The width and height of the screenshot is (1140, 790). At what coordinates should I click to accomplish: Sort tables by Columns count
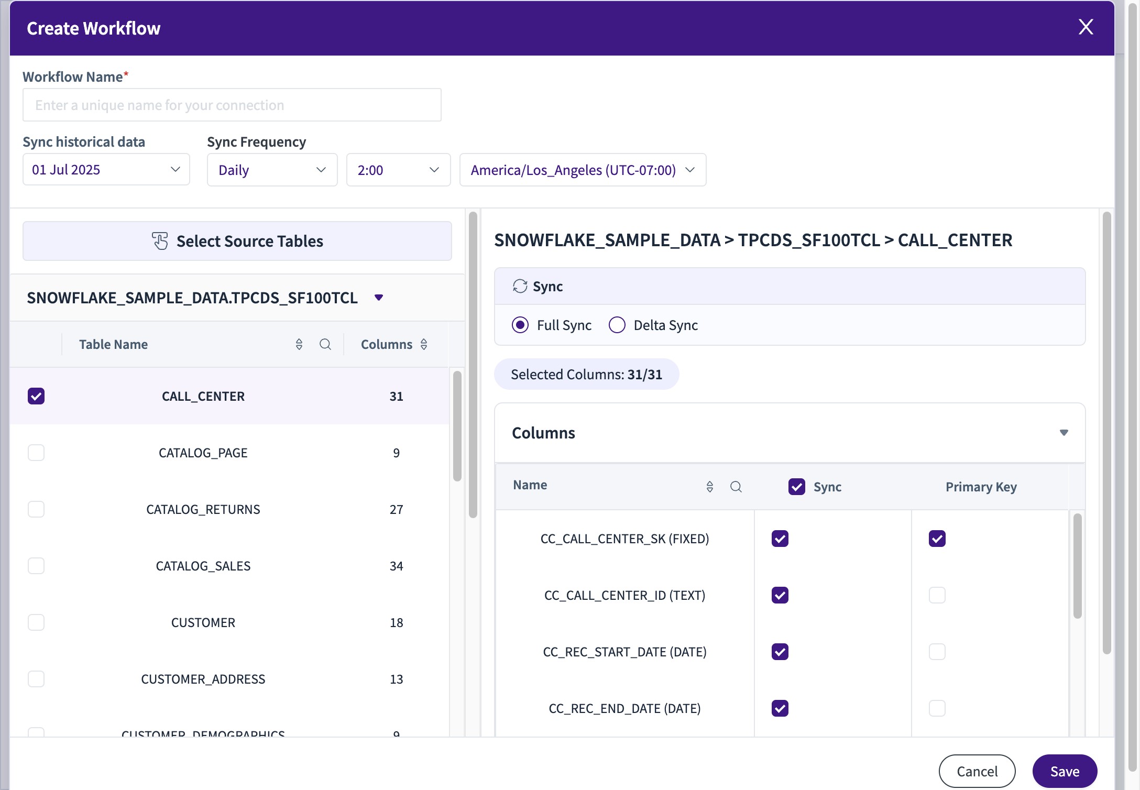pyautogui.click(x=424, y=344)
